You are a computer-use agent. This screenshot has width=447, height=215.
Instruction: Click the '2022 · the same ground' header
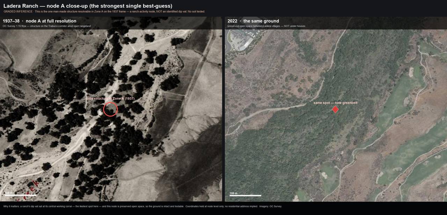[x=253, y=21]
